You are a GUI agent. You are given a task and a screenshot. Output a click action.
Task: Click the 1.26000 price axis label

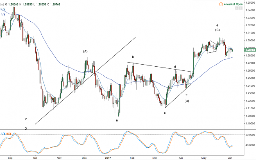(x=250, y=71)
